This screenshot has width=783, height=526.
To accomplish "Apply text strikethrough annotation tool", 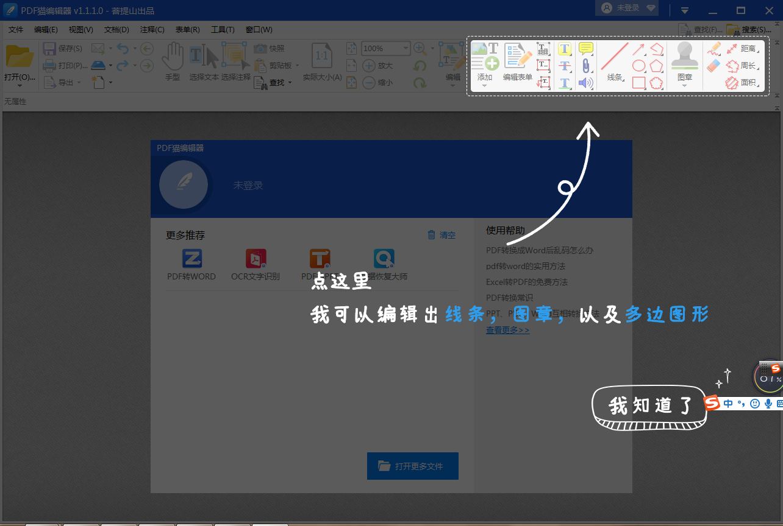I will coord(565,65).
